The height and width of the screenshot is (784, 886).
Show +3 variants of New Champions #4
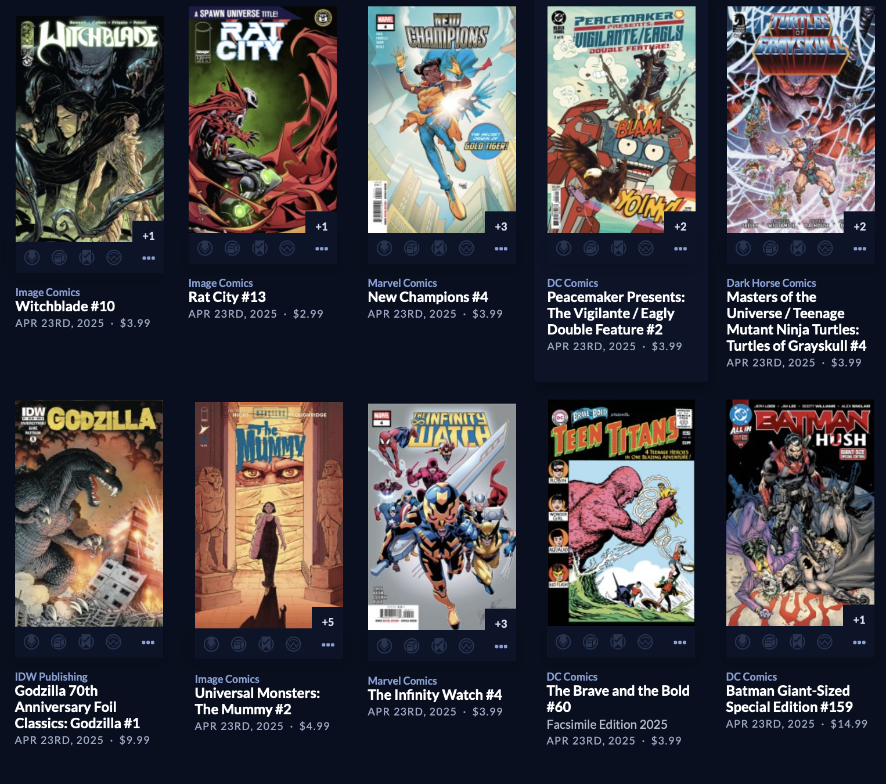[500, 226]
